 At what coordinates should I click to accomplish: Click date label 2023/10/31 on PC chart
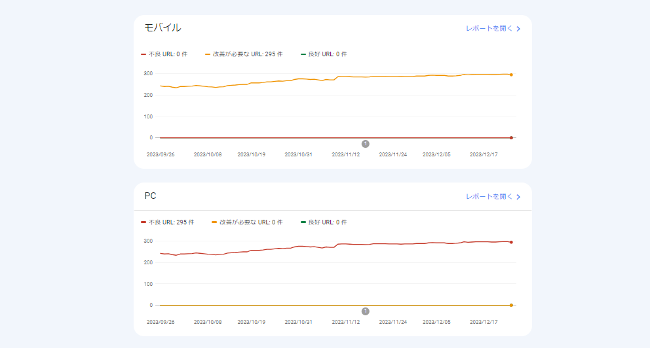point(299,322)
